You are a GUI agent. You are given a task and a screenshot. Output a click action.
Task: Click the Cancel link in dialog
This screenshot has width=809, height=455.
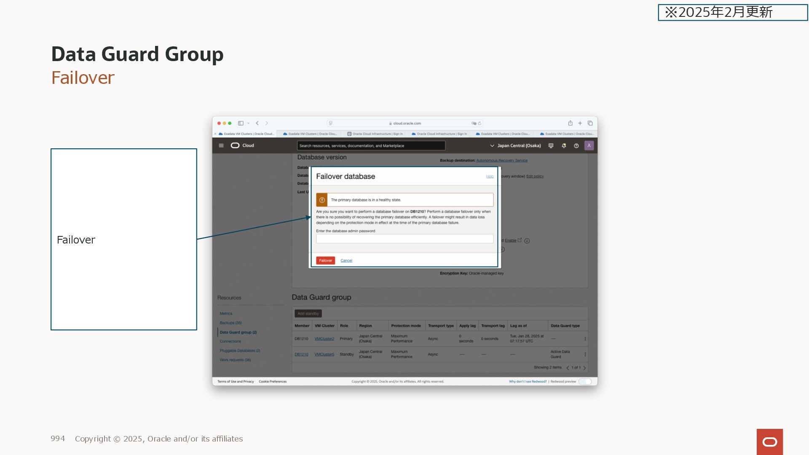(x=346, y=260)
